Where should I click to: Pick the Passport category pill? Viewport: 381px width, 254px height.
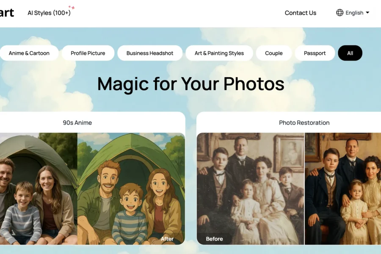tap(315, 53)
